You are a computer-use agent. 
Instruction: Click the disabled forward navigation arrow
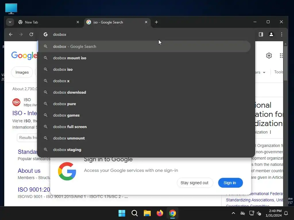click(21, 34)
